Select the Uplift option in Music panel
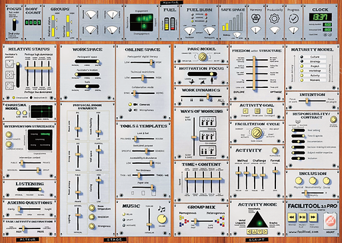Viewport: 342px width, 243px height. (x=124, y=220)
